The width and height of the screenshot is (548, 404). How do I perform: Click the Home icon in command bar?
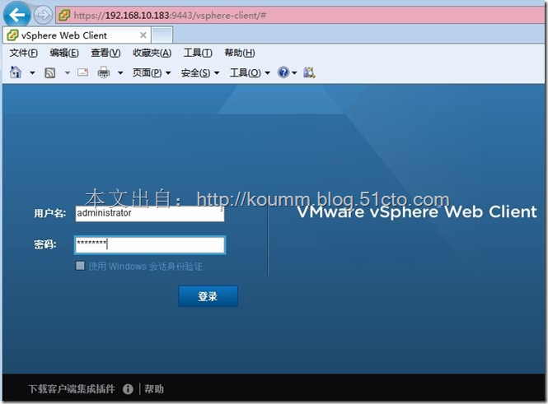click(x=16, y=72)
